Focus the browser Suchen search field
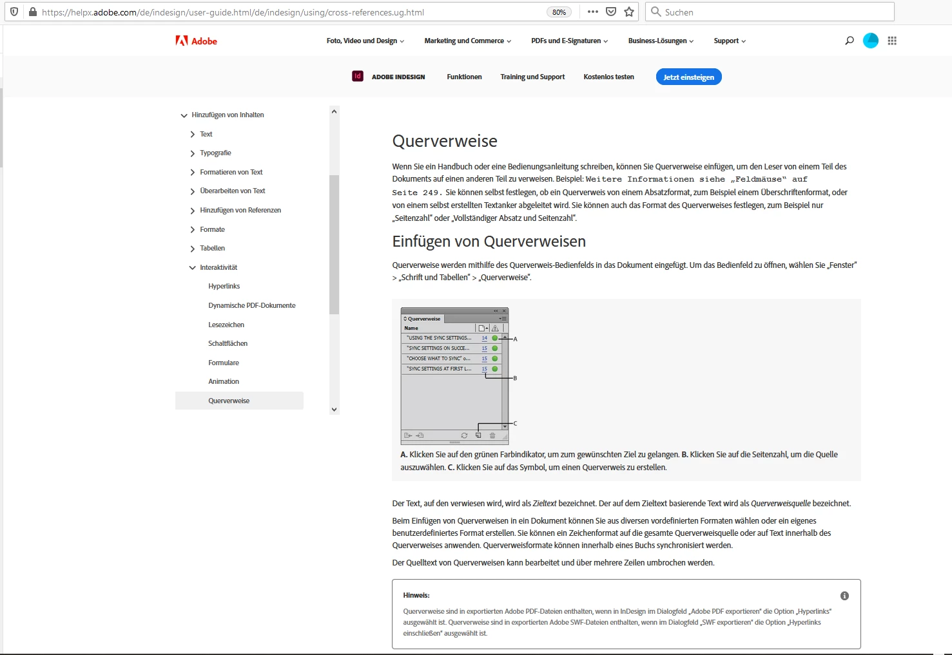The image size is (952, 655). [x=770, y=12]
